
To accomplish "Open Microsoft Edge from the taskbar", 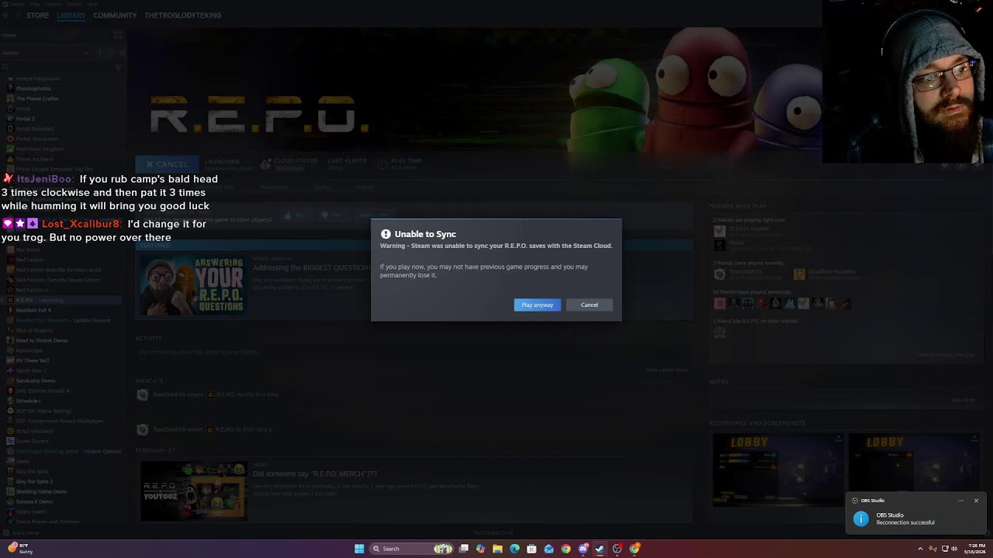I will (514, 549).
